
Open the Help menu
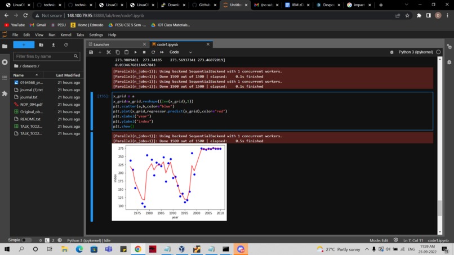112,35
